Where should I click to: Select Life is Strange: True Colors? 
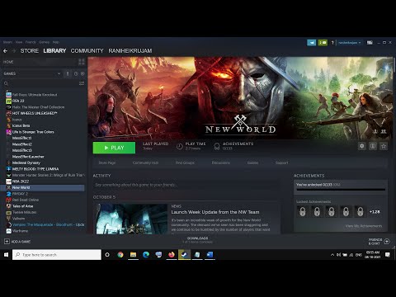pyautogui.click(x=33, y=132)
